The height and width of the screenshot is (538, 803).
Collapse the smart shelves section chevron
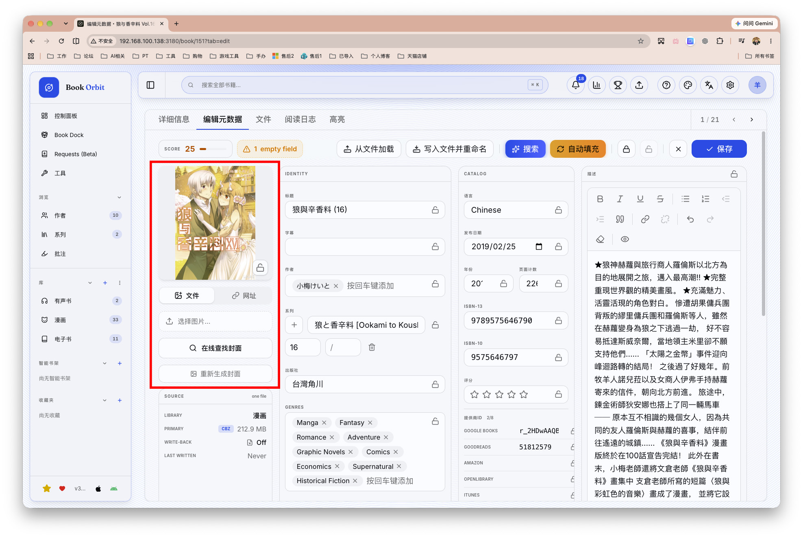point(104,363)
